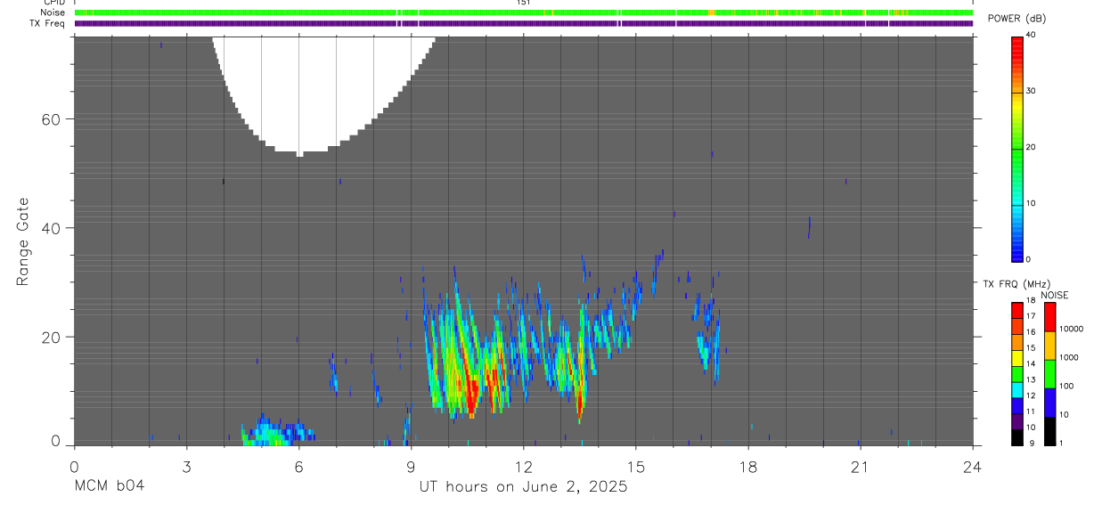The height and width of the screenshot is (505, 1094).
Task: Select the 40 label on the power scale
Action: click(1031, 35)
